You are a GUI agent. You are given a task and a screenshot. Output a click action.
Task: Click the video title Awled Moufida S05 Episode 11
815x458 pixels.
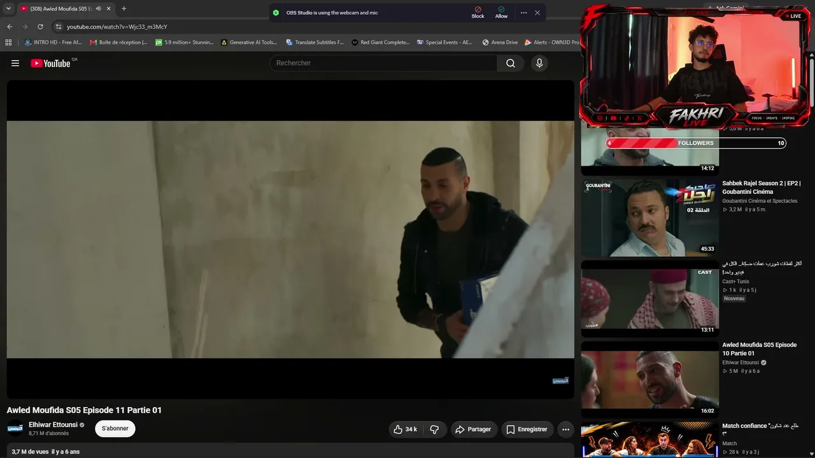(84, 410)
